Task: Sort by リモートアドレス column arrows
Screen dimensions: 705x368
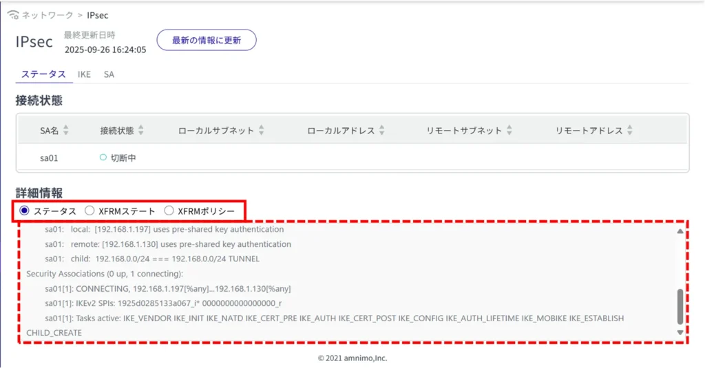Action: [629, 130]
